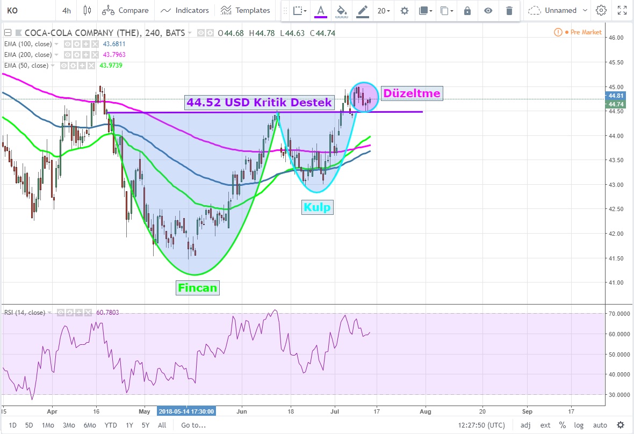Set chart range to 1Y
The image size is (634, 434).
click(129, 425)
